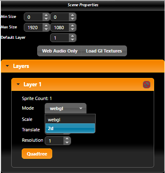Decrease the Max Size width 1920
The height and width of the screenshot is (173, 165).
(46, 29)
